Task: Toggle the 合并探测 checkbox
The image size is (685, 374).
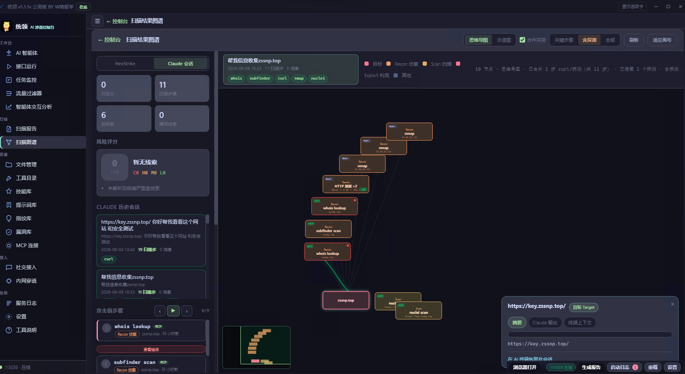Action: point(523,40)
